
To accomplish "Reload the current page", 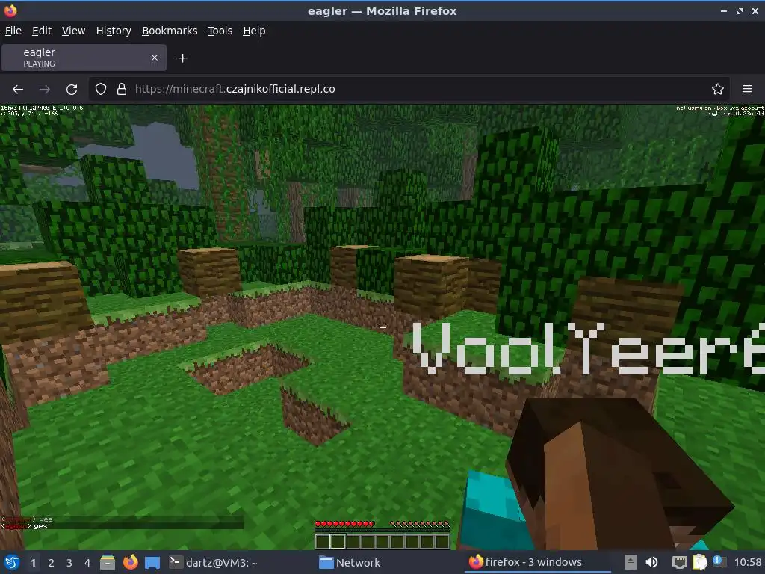I will click(72, 90).
